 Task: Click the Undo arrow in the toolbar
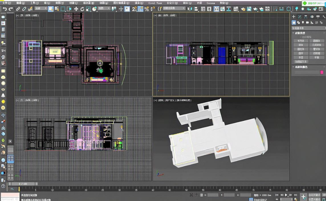pos(5,9)
